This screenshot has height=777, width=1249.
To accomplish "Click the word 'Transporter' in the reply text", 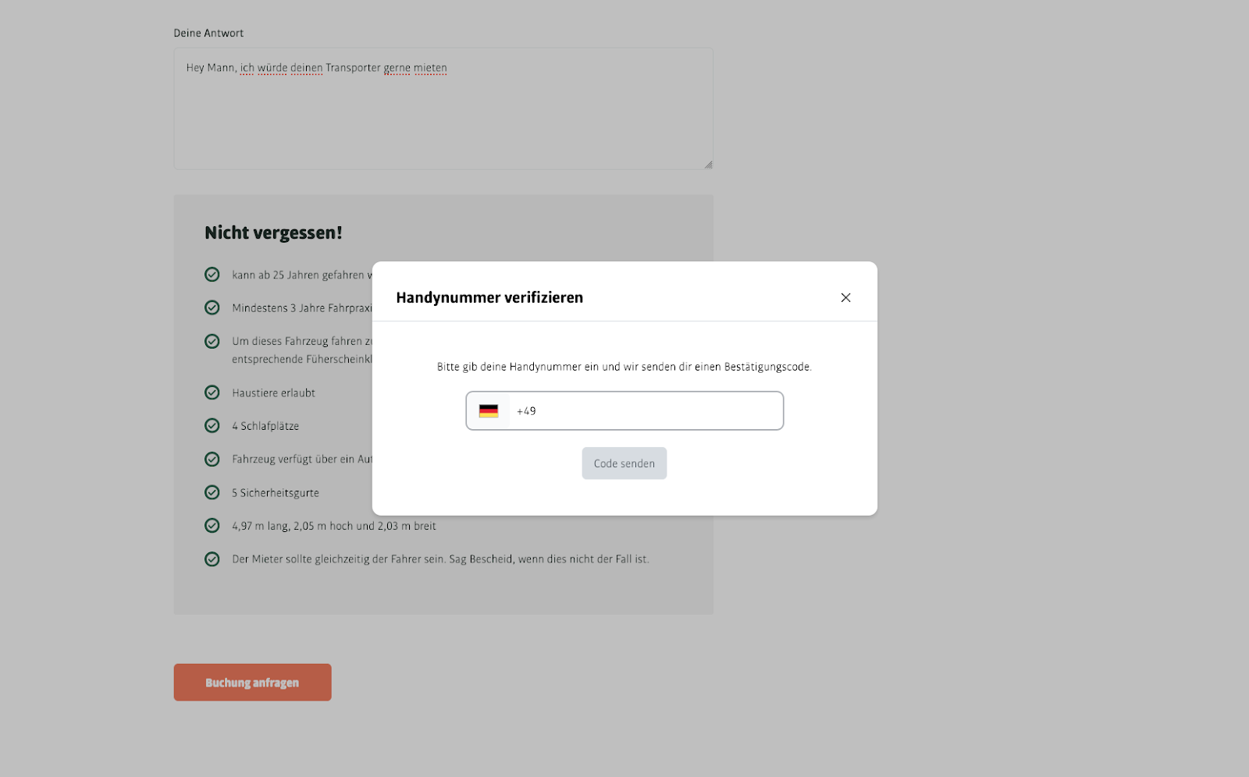I will [x=353, y=68].
